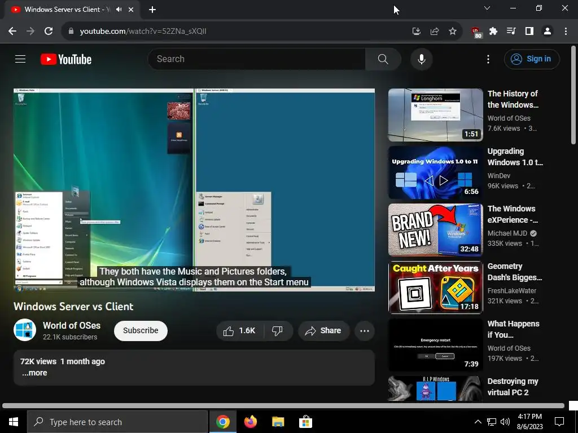Image resolution: width=578 pixels, height=433 pixels.
Task: Like the video with thumbs up
Action: pos(239,330)
